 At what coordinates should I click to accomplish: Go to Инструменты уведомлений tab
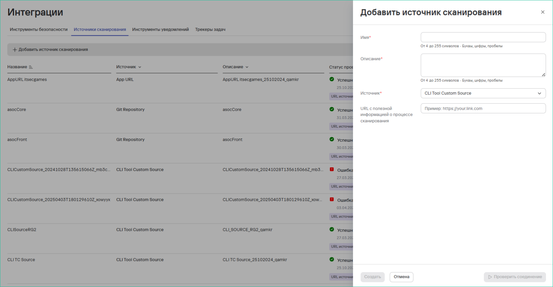pyautogui.click(x=160, y=29)
